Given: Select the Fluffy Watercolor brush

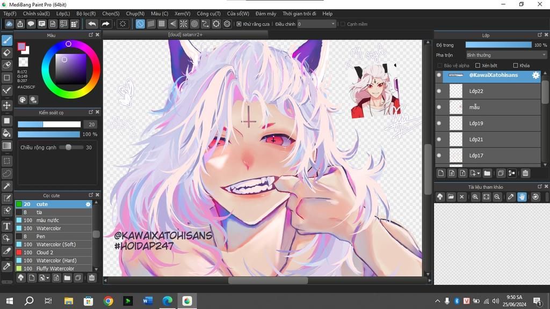Looking at the screenshot, I should [54, 269].
